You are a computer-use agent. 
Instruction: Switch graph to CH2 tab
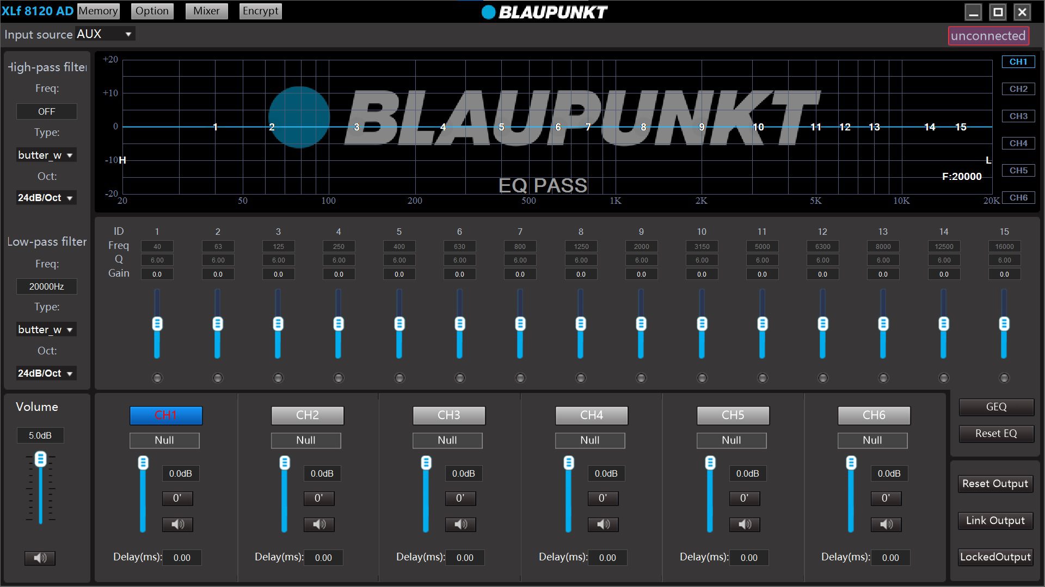click(1018, 89)
